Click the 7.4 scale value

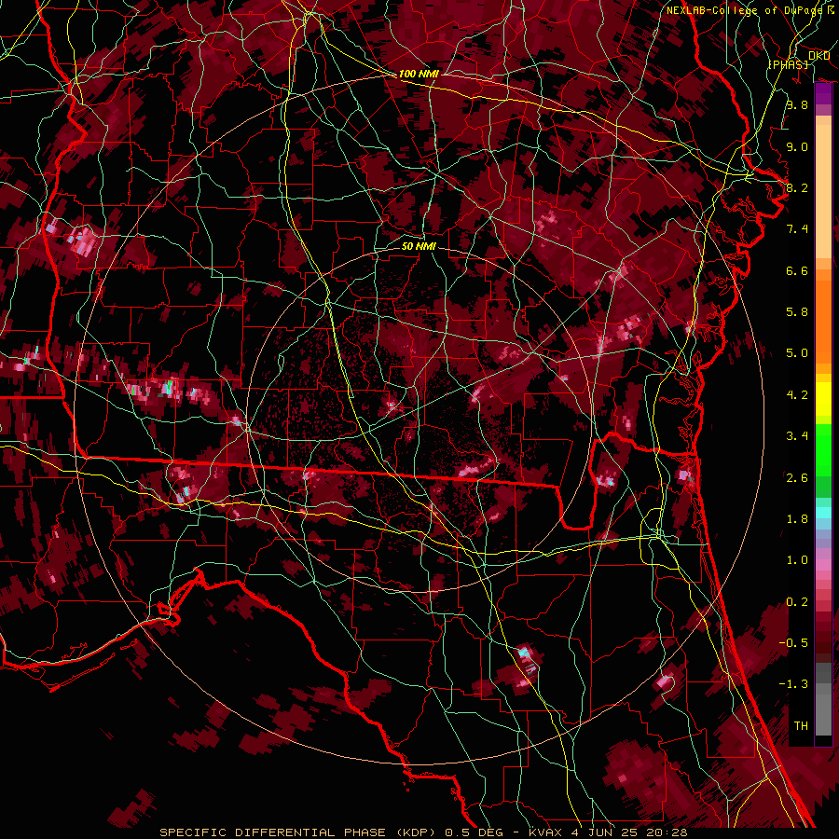click(x=797, y=229)
